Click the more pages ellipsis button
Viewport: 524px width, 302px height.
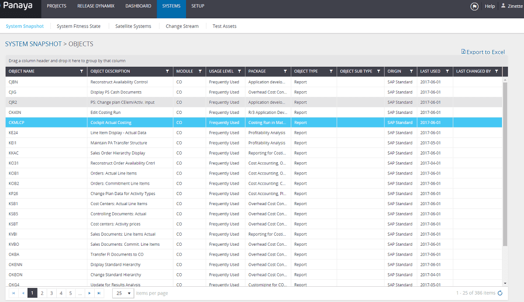pyautogui.click(x=80, y=293)
